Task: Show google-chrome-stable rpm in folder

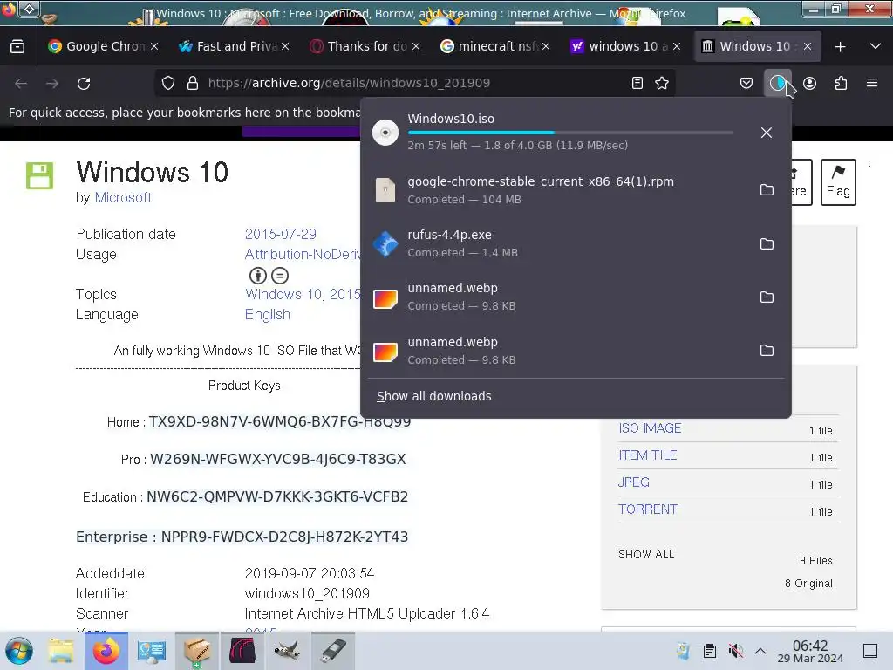Action: [x=767, y=189]
